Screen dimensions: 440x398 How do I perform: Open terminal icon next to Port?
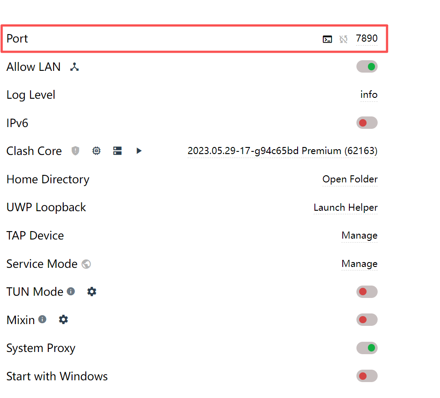click(x=327, y=39)
